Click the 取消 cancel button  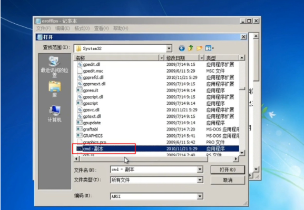click(228, 181)
